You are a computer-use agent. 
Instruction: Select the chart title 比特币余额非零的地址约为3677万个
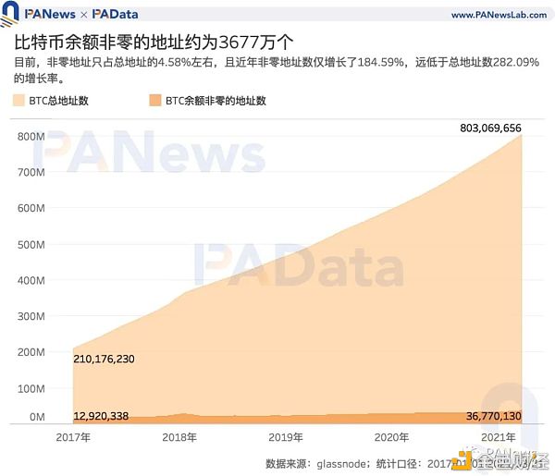click(154, 43)
